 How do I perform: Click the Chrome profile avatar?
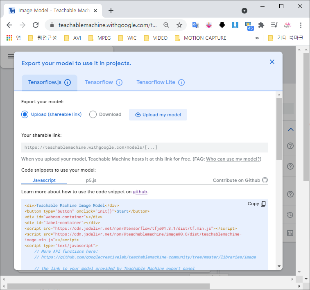287,25
